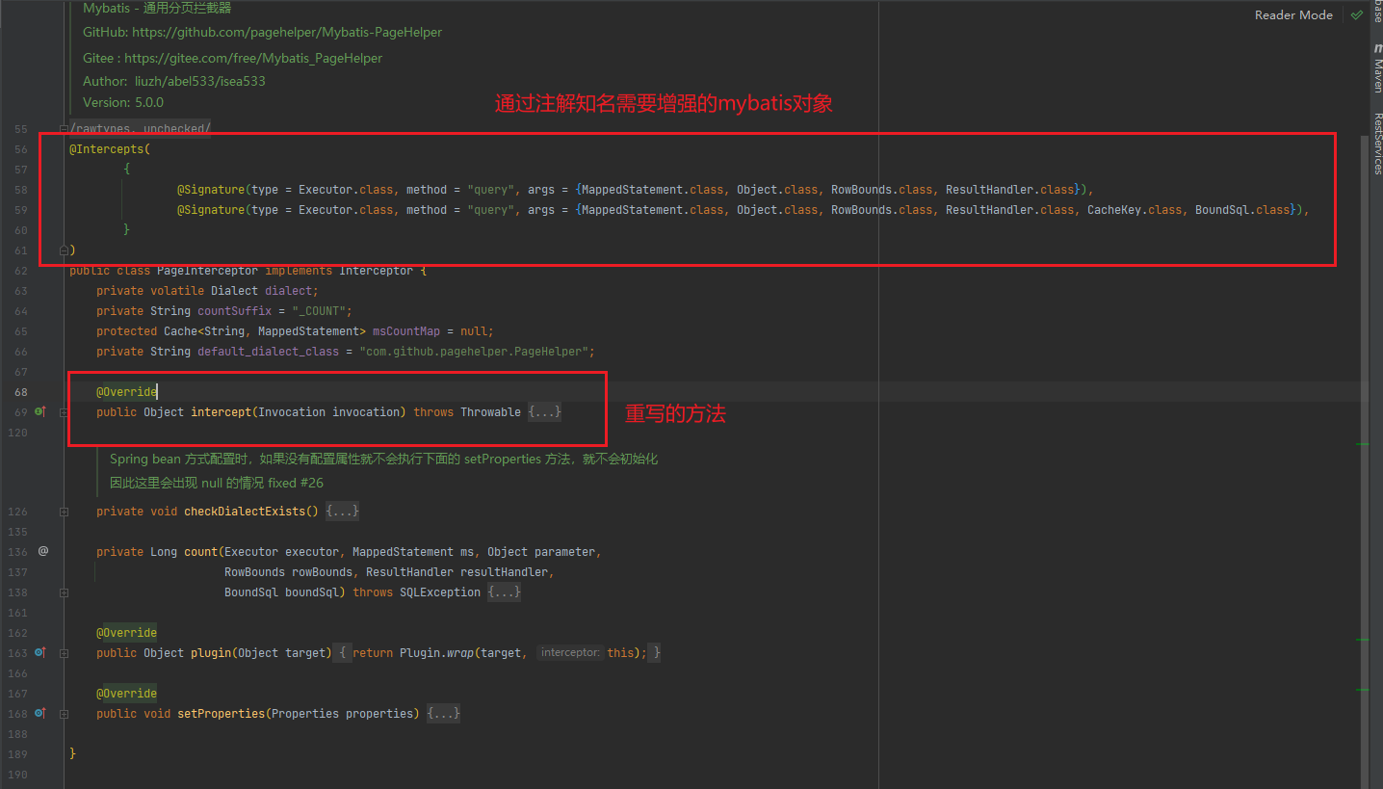Viewport: 1383px width, 789px height.
Task: Expand the count method's folded body placeholder
Action: (x=505, y=592)
